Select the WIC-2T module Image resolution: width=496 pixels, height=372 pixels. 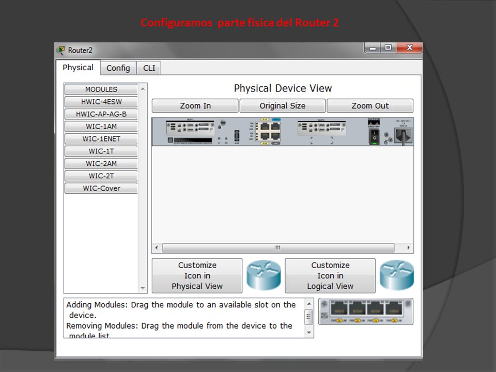click(101, 176)
